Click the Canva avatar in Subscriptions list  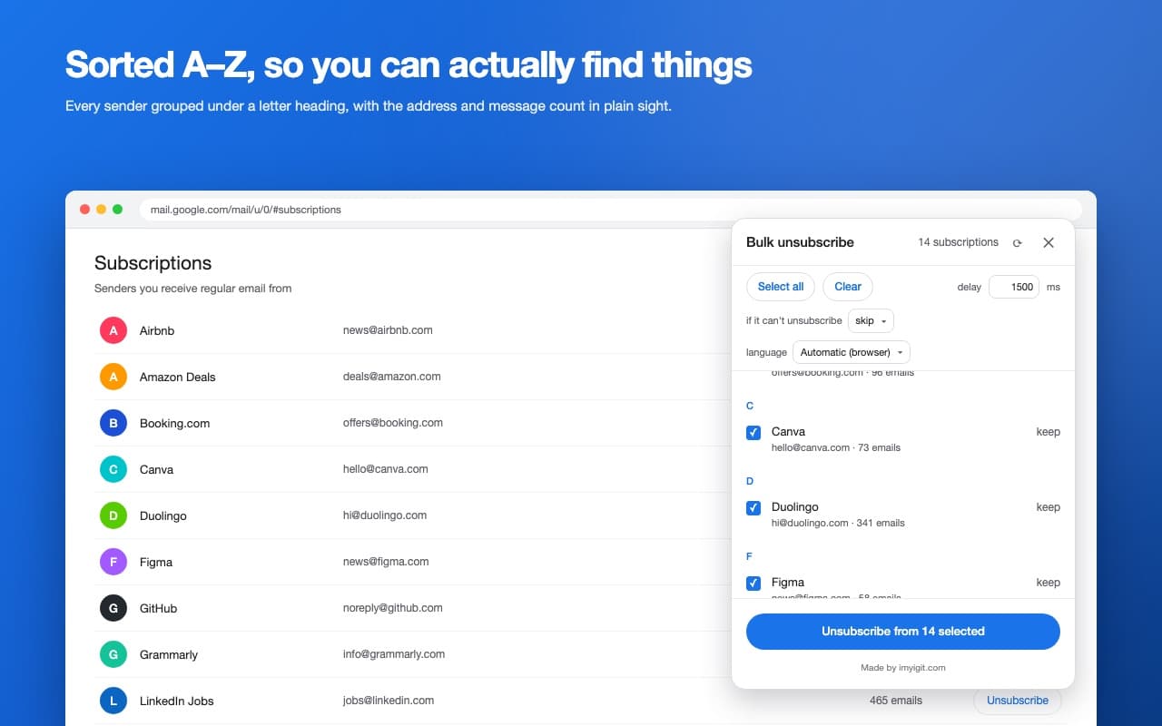coord(113,469)
